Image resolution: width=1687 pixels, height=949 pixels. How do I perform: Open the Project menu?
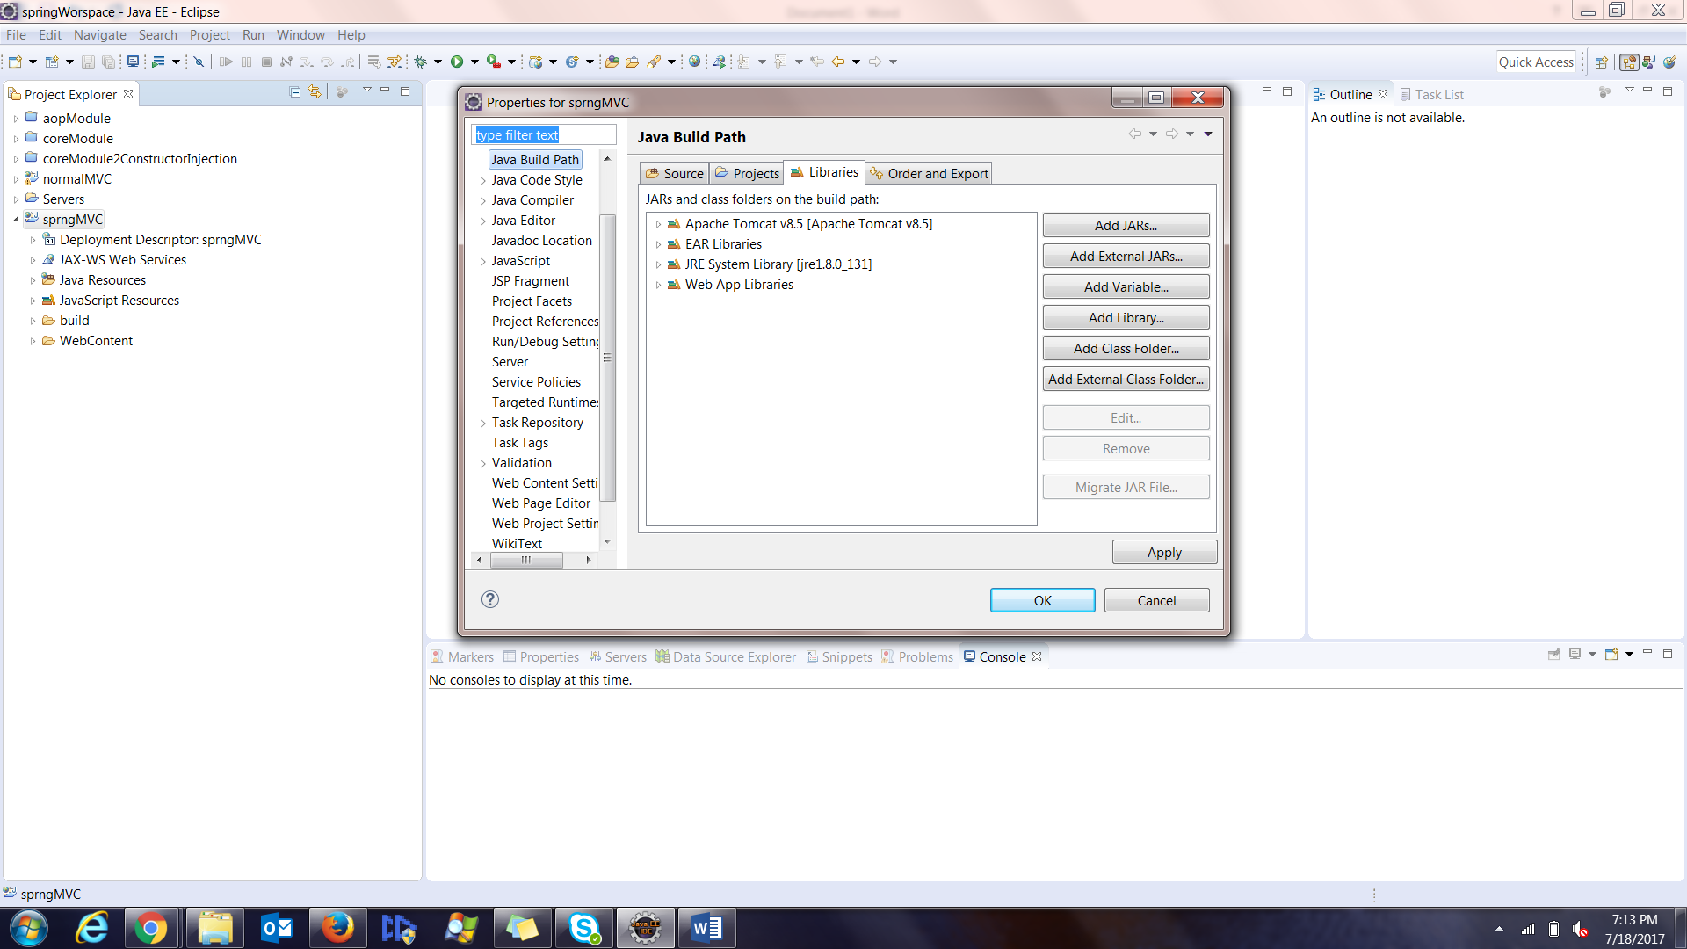(x=209, y=35)
